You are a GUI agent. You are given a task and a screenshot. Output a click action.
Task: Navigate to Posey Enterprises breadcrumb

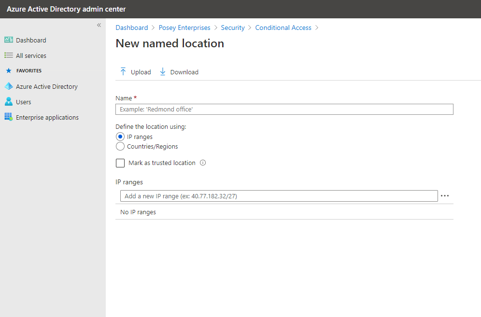(184, 28)
